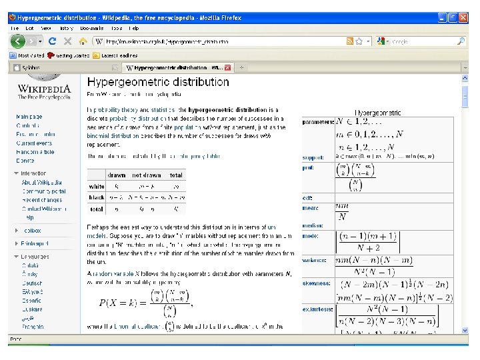Close the Hypergeometric distribution tab
The height and width of the screenshot is (360, 480).
[228, 67]
